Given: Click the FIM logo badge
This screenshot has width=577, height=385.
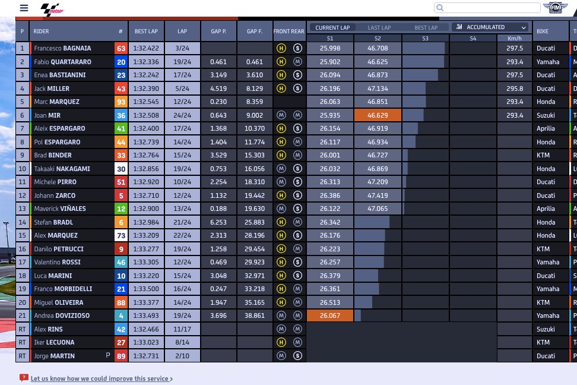Looking at the screenshot, I should point(555,8).
